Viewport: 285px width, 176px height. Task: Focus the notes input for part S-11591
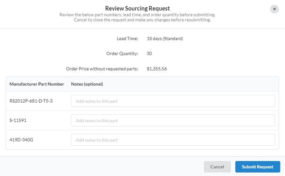[x=173, y=121]
